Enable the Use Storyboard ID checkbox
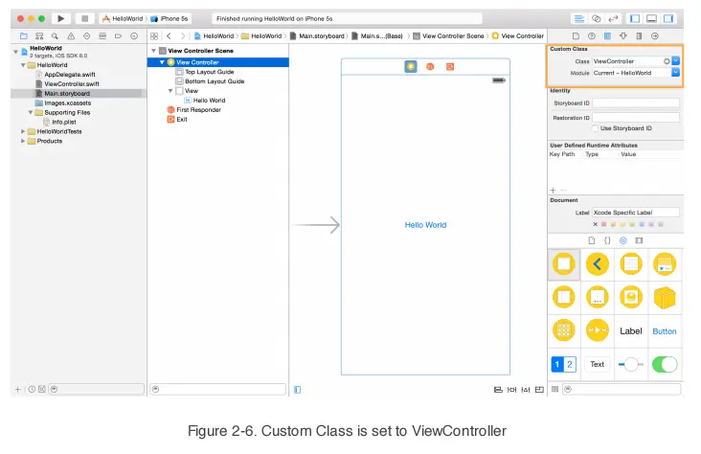701x454 pixels. coord(595,128)
